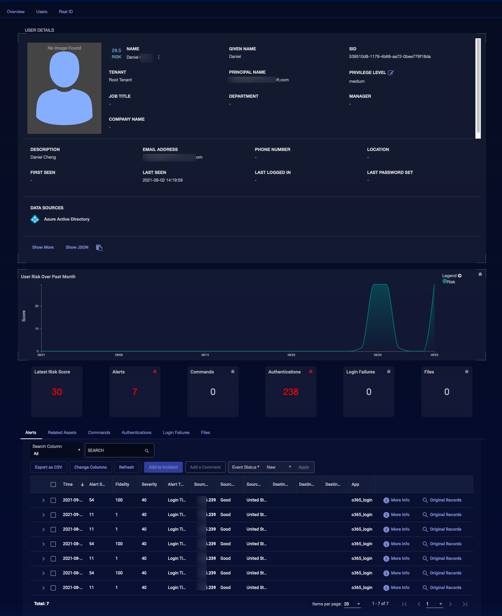The width and height of the screenshot is (502, 616).
Task: Click the edit Privilege Level pencil icon
Action: 391,73
